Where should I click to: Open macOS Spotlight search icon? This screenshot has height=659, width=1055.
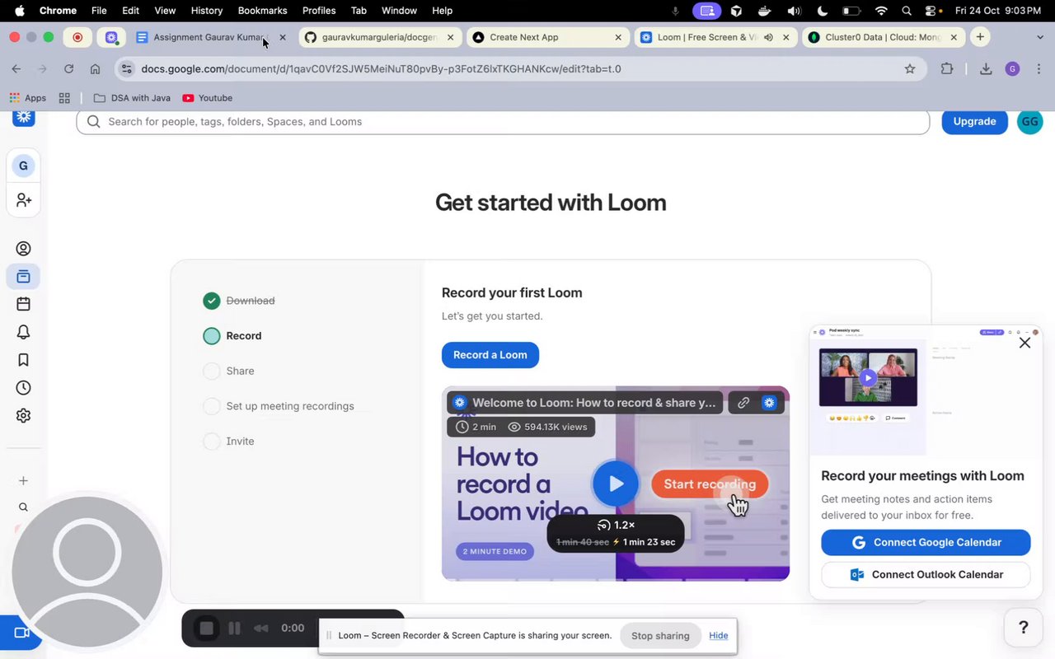point(907,11)
